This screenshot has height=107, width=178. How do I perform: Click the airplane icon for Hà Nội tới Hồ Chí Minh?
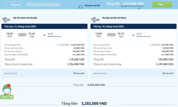point(95,20)
